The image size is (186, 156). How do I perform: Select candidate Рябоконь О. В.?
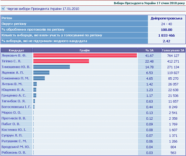click(14, 153)
